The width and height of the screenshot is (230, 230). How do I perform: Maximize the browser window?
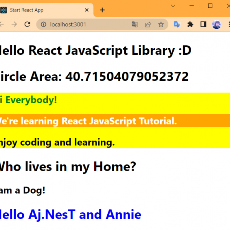point(210,6)
